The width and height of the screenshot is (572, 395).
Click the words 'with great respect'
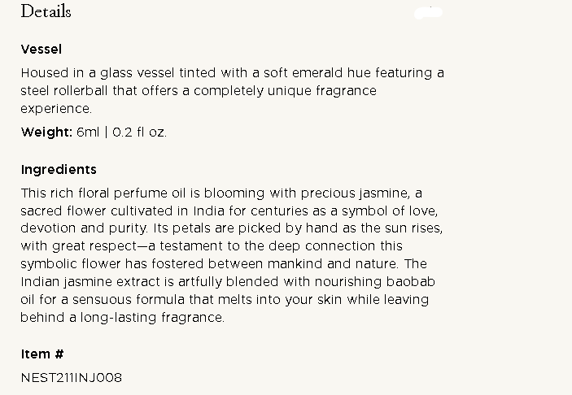76,246
